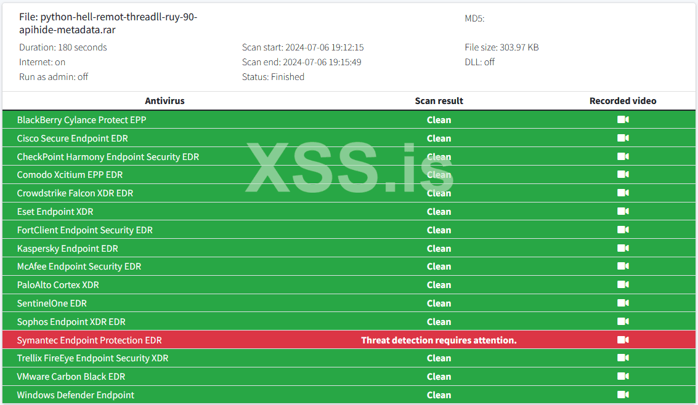Viewport: 698px width, 405px height.
Task: Select 'Scan start: 2024-07-06 19:12:15' text
Action: (x=302, y=47)
